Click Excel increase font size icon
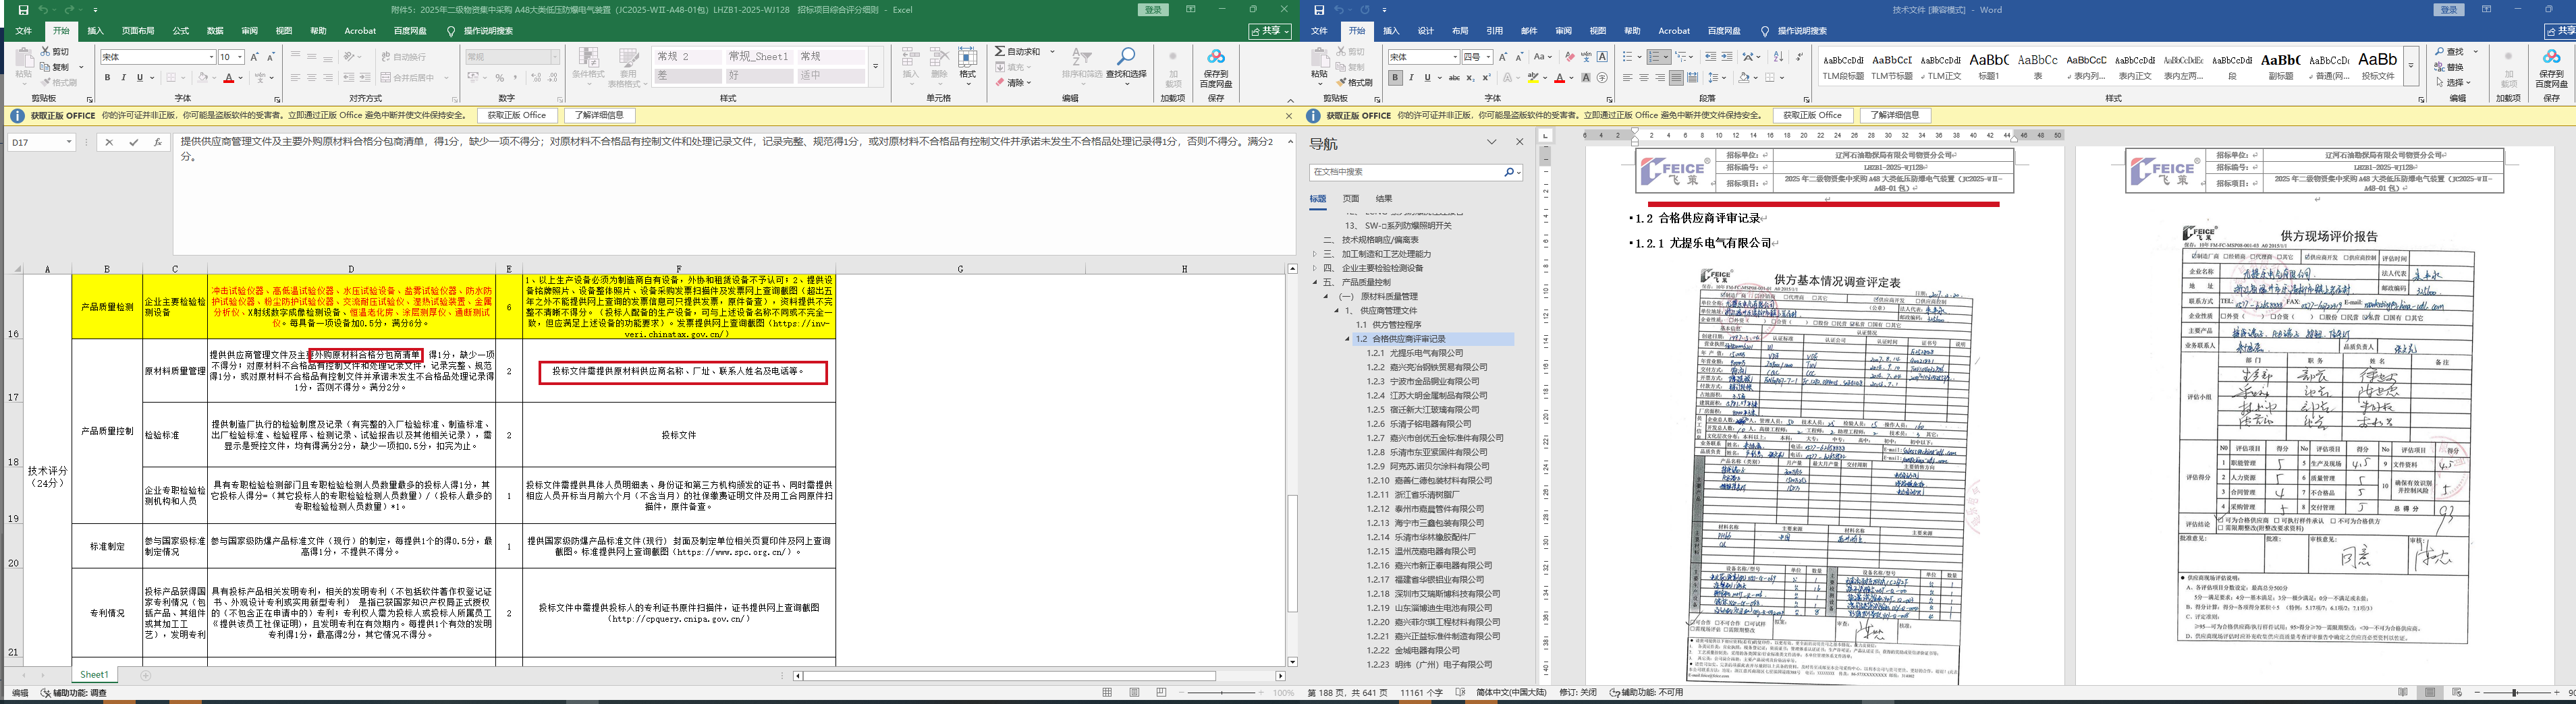 [x=255, y=57]
